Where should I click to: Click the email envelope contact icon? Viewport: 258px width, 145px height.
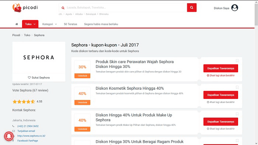coord(14,131)
